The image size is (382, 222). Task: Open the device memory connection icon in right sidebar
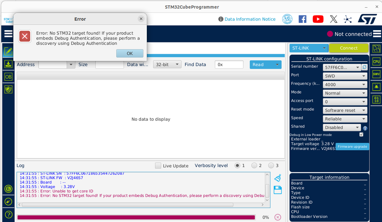pyautogui.click(x=376, y=49)
